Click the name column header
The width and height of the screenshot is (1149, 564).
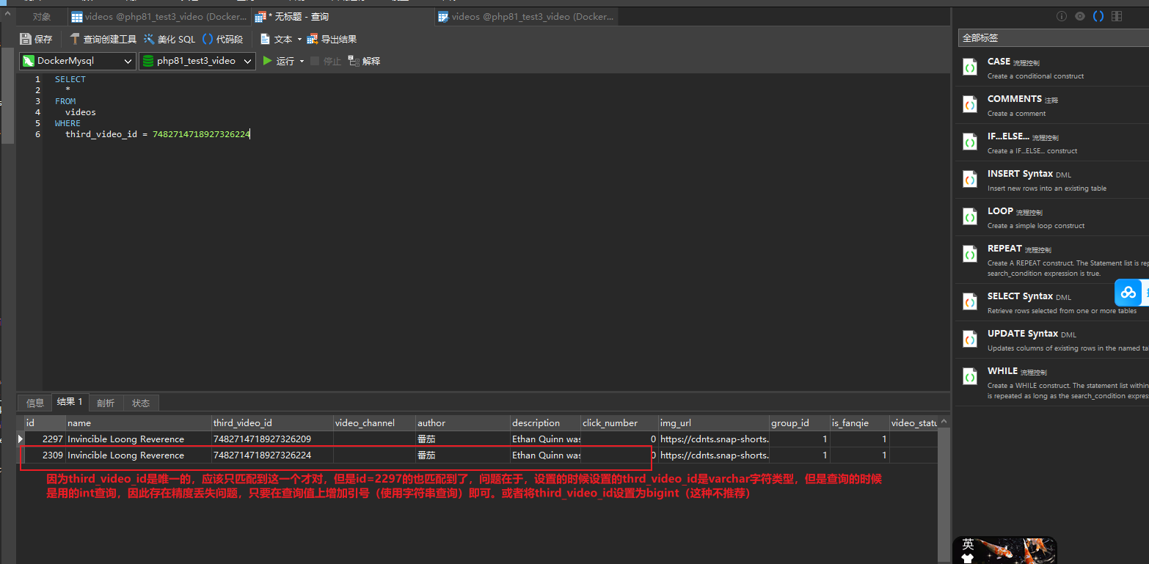[x=138, y=422]
